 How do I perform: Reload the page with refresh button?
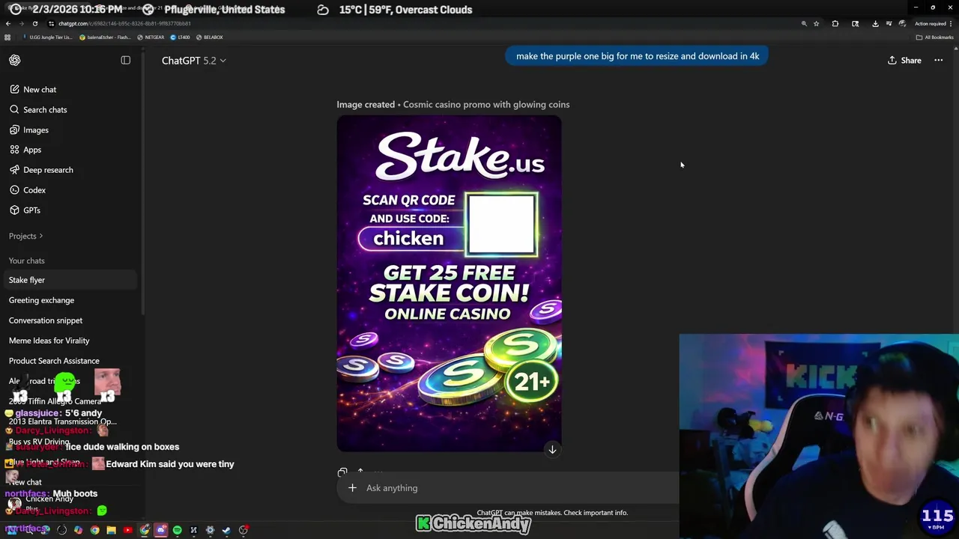35,23
